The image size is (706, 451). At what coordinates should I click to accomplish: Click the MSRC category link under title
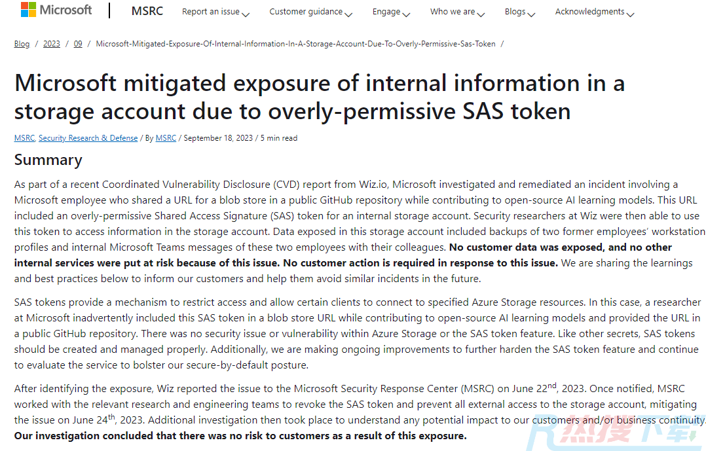(24, 138)
